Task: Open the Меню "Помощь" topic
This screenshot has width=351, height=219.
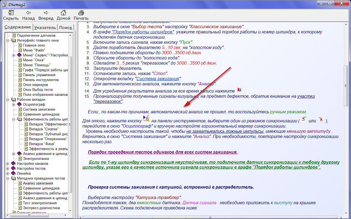Action: (37, 65)
